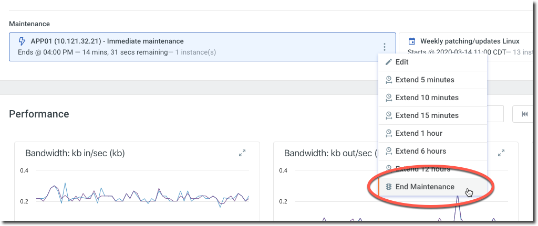Click the pencil Edit icon
Screen dimensions: 538x226
(389, 62)
